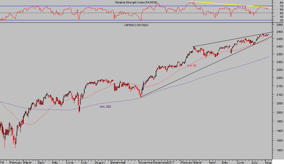
Task: Select the I SP500 CONTADO chart title
Action: [136, 25]
